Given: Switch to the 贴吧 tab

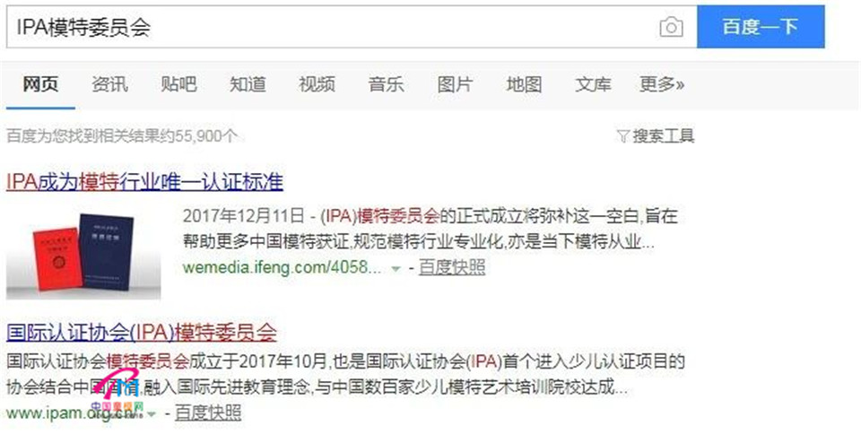Looking at the screenshot, I should tap(178, 84).
